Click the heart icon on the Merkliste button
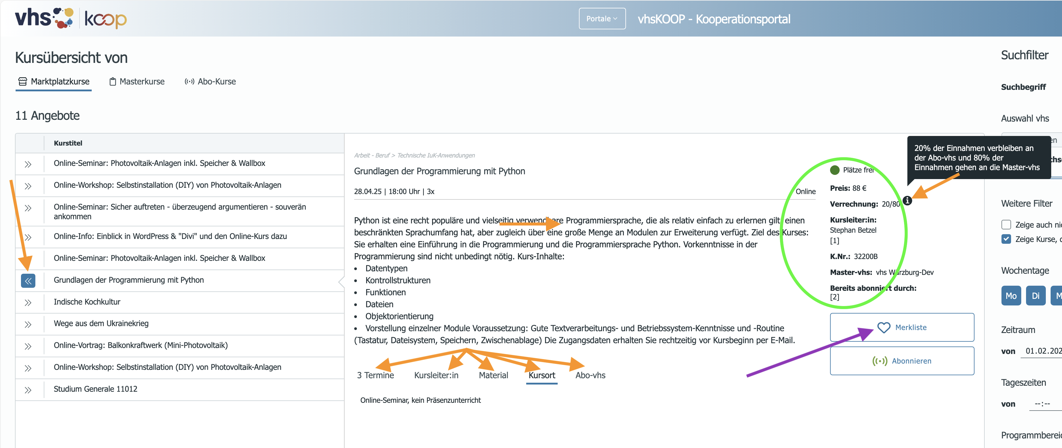 [x=883, y=328]
